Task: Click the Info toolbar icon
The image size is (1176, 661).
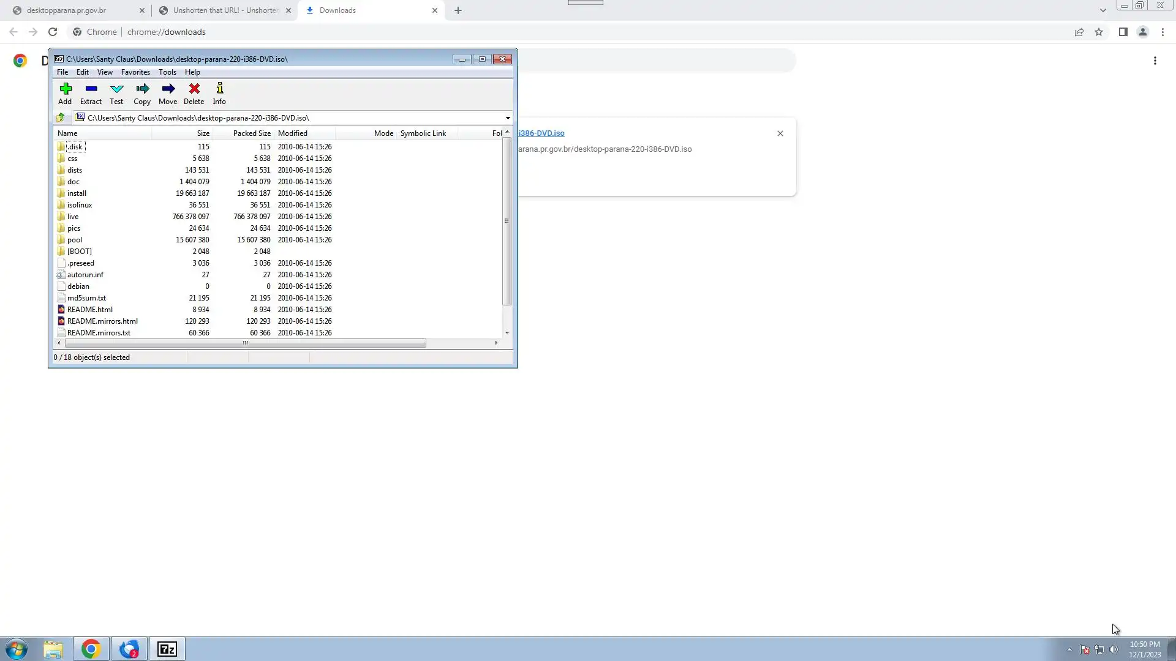Action: click(x=219, y=93)
